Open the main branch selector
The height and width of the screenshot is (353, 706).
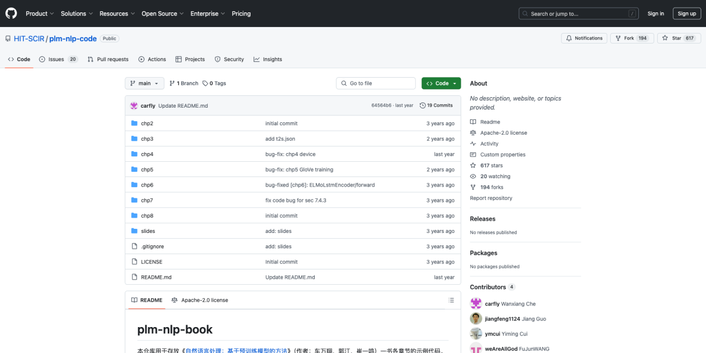click(x=144, y=83)
